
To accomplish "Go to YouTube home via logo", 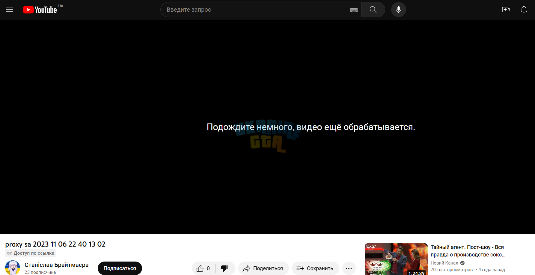I will [40, 10].
